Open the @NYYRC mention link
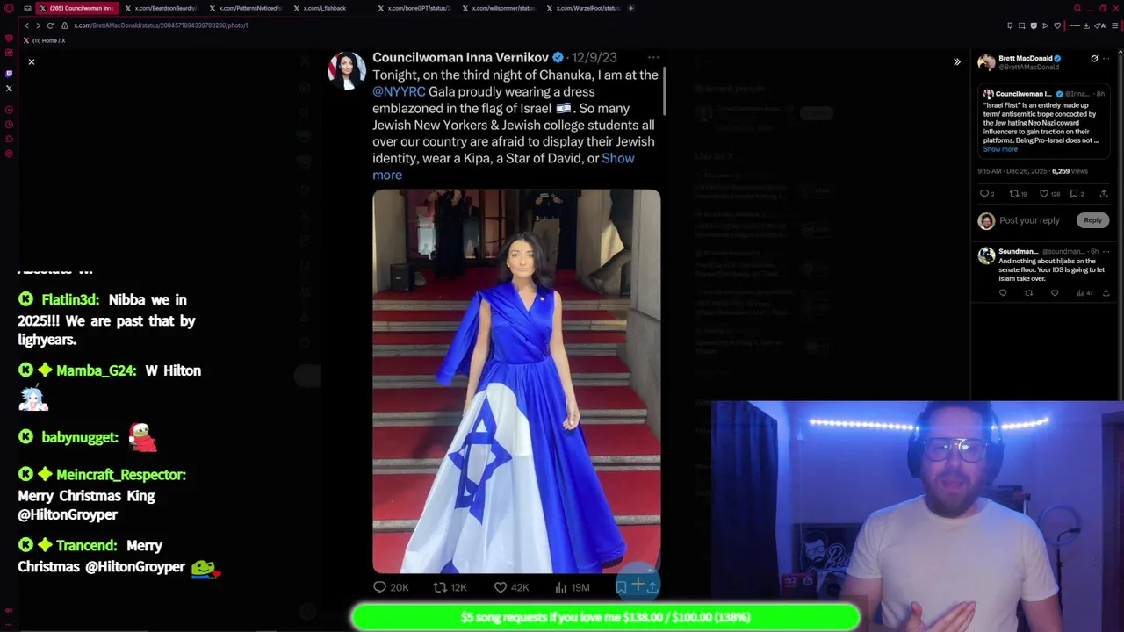This screenshot has height=632, width=1124. point(399,91)
